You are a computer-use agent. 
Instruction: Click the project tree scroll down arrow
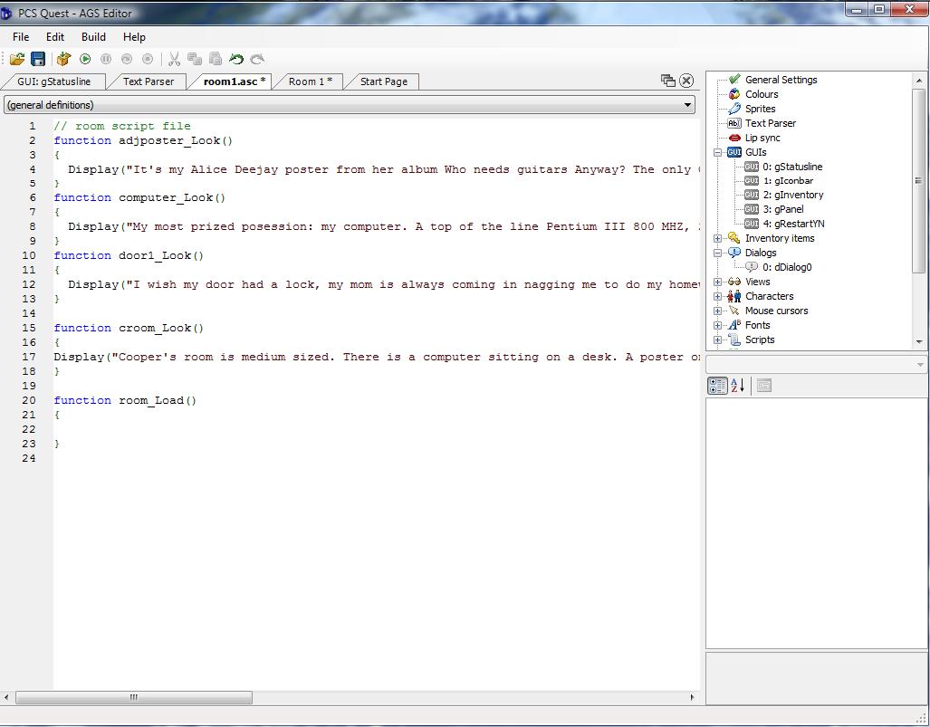click(x=919, y=342)
